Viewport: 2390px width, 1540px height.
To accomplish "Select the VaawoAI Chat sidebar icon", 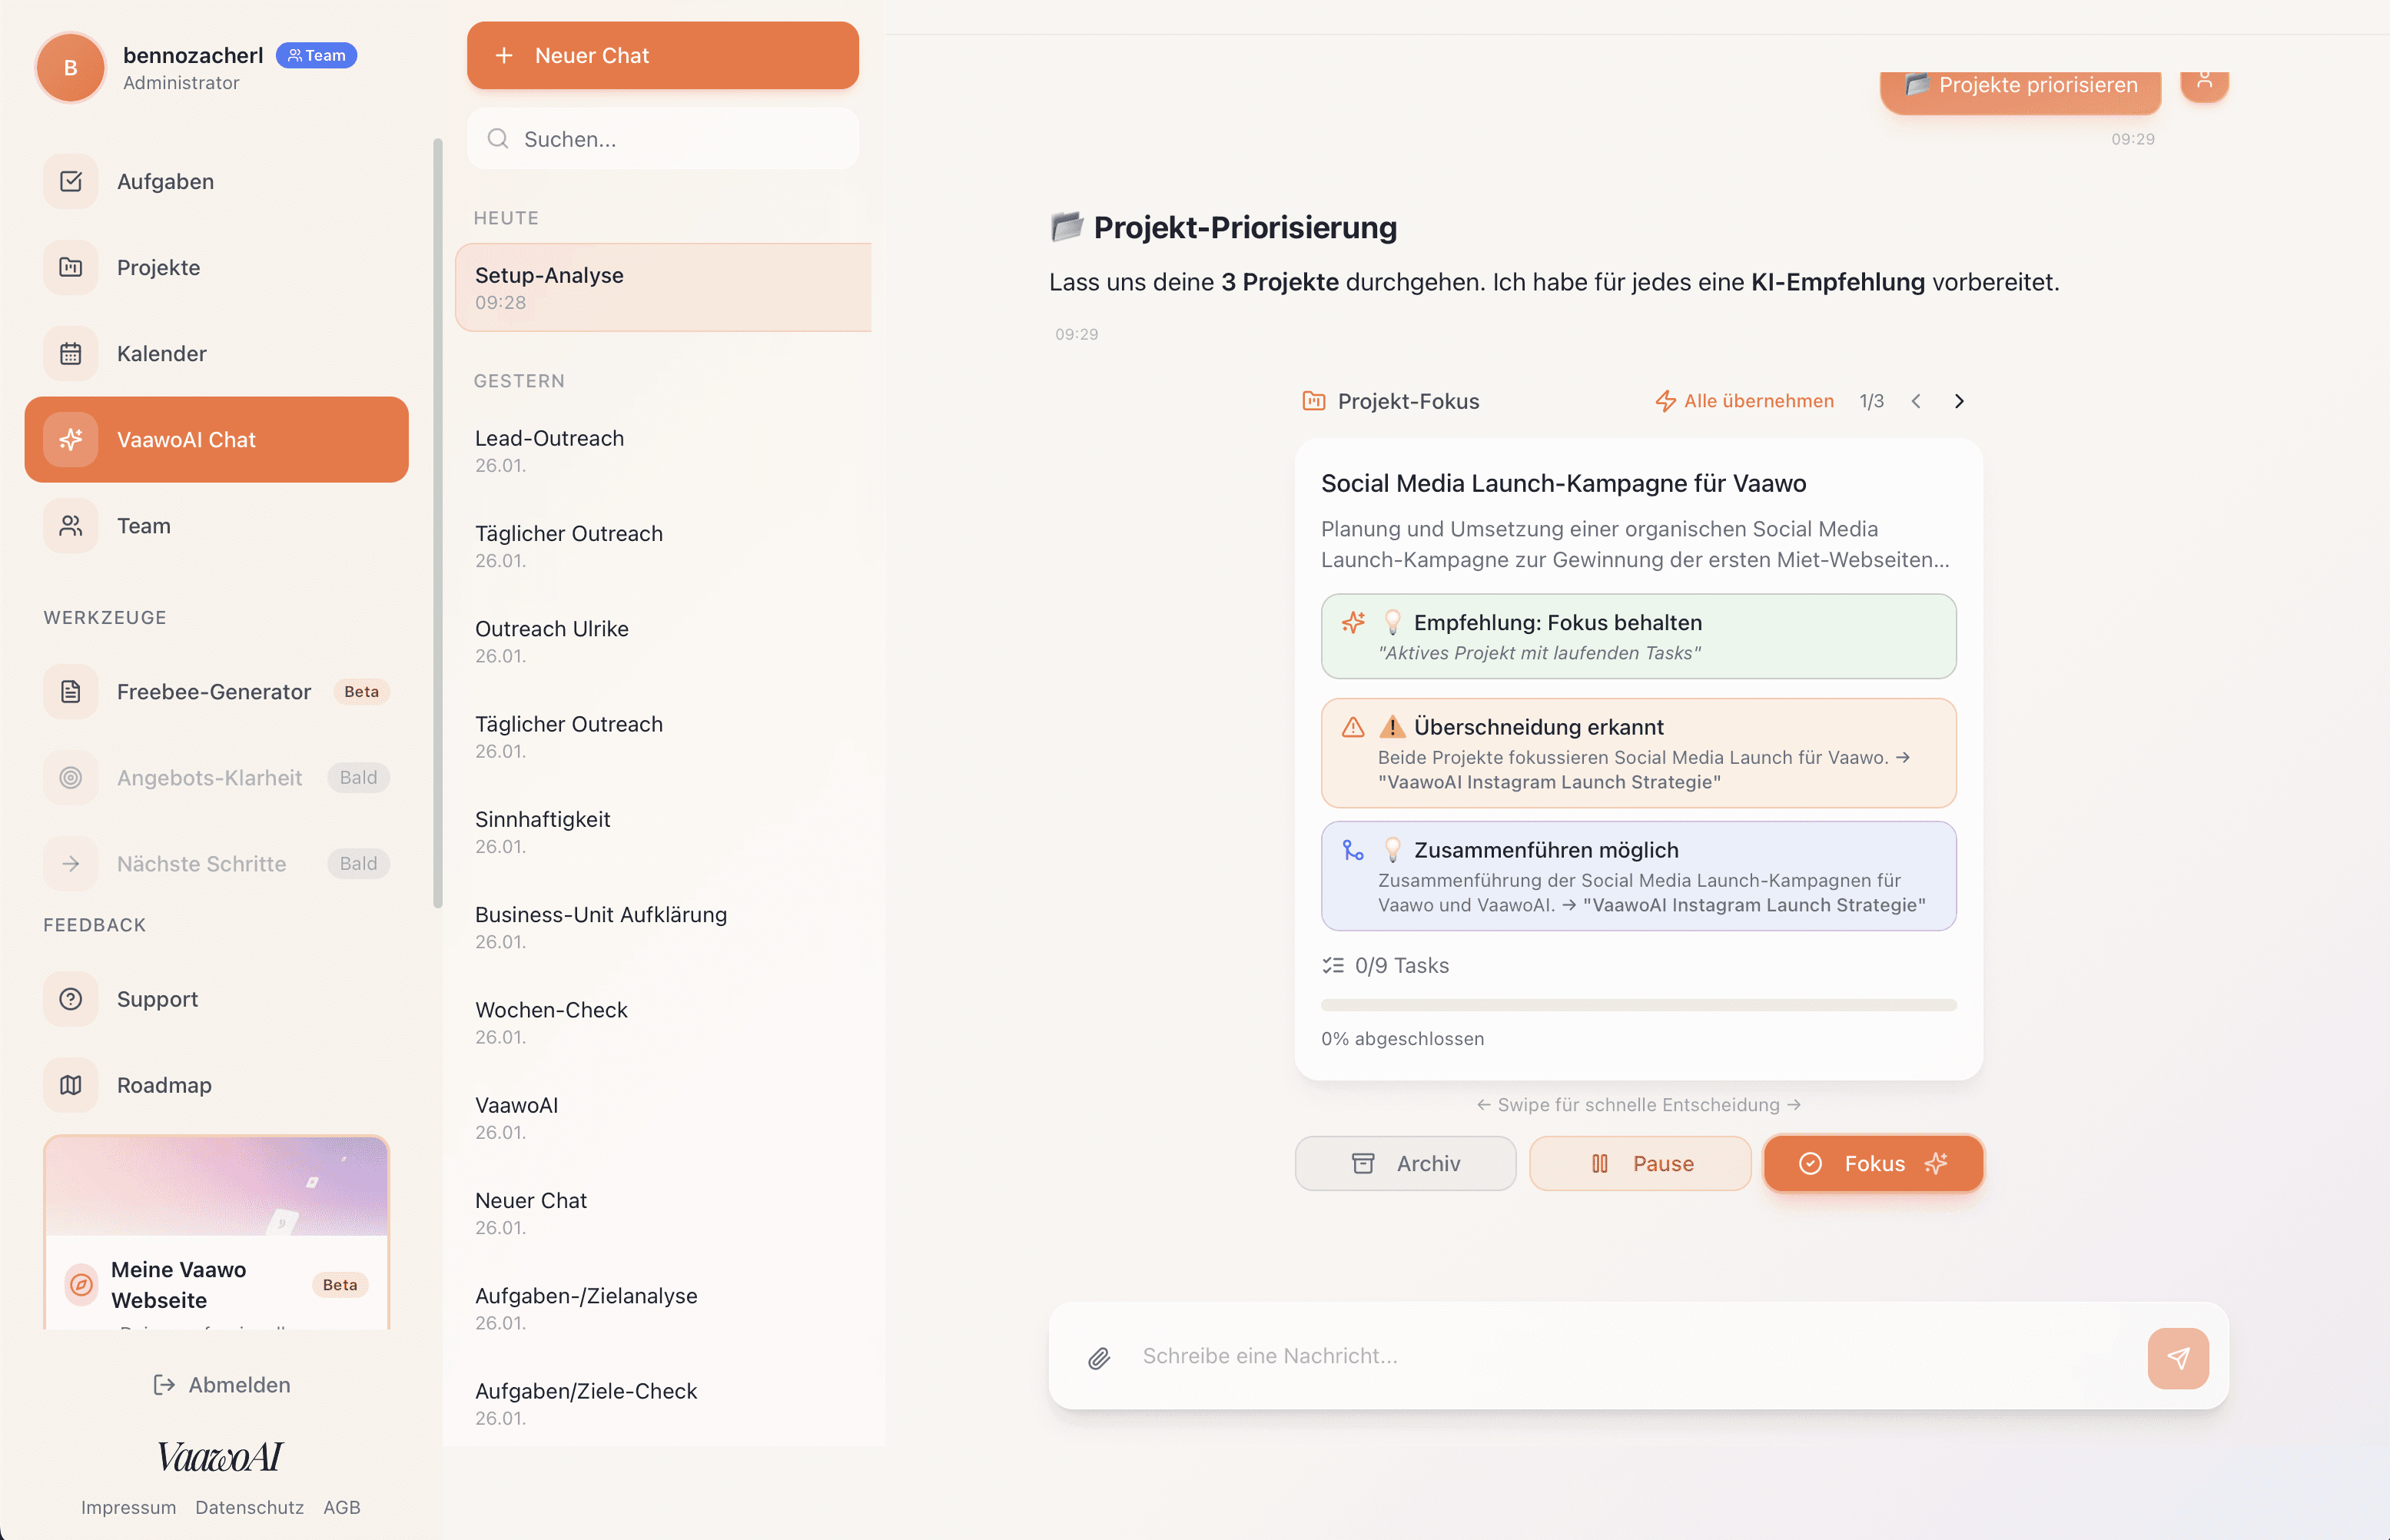I will pyautogui.click(x=70, y=439).
